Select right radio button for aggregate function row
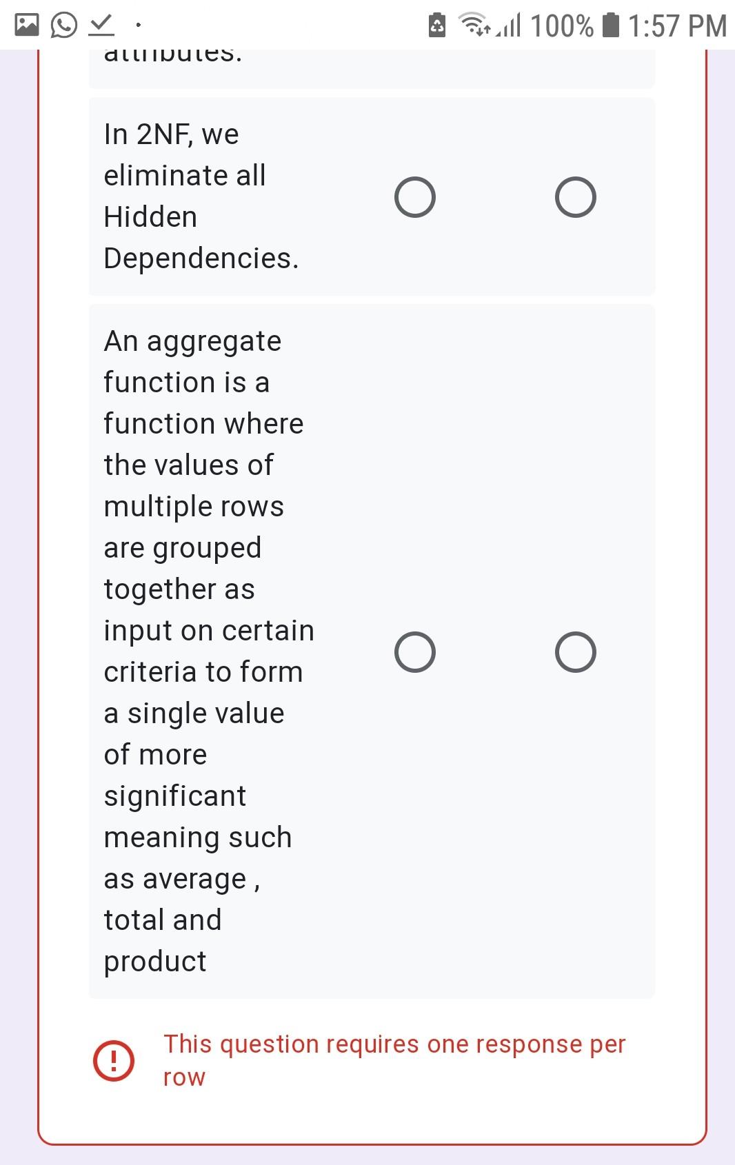735x1165 pixels. 576,652
